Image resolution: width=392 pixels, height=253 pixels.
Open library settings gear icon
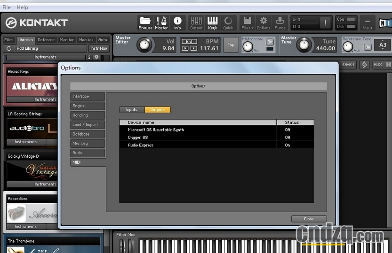point(96,57)
